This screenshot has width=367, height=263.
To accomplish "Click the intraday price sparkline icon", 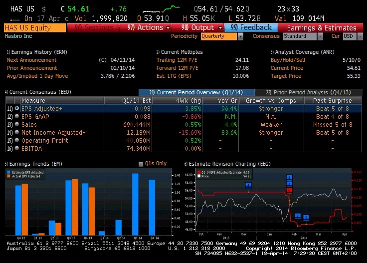I will point(161,9).
